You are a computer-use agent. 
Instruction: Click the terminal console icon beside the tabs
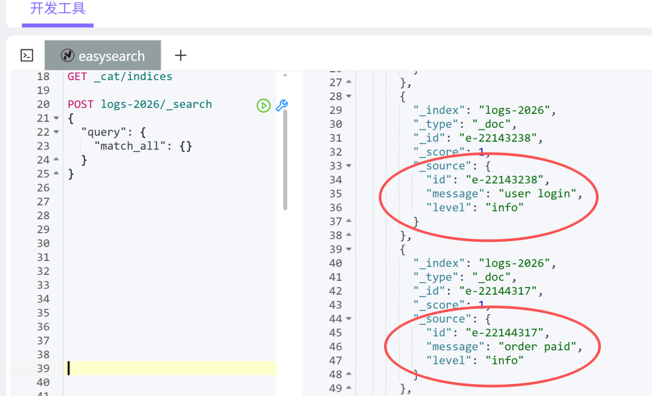pyautogui.click(x=27, y=55)
